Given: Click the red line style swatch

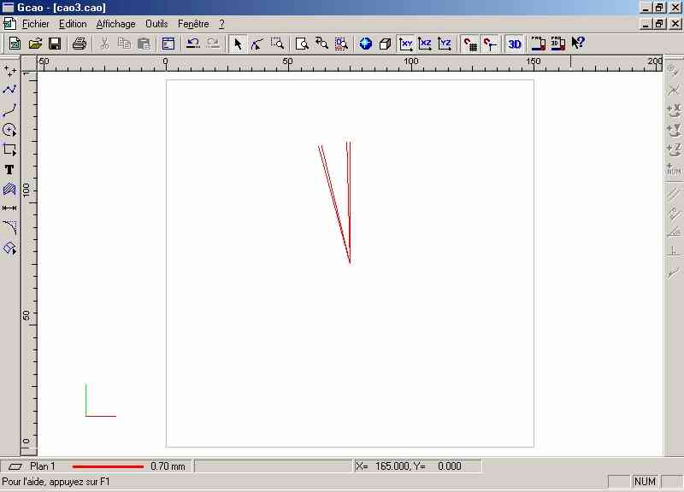Looking at the screenshot, I should tap(108, 466).
